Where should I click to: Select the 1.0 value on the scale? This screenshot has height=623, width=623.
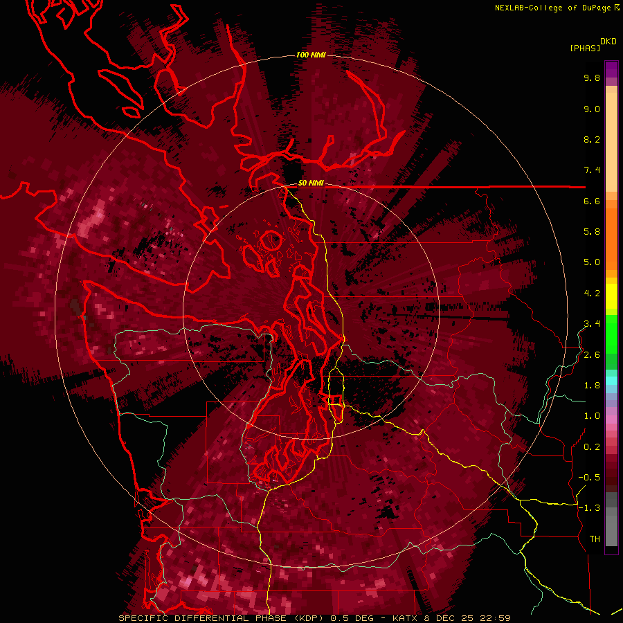(x=592, y=416)
